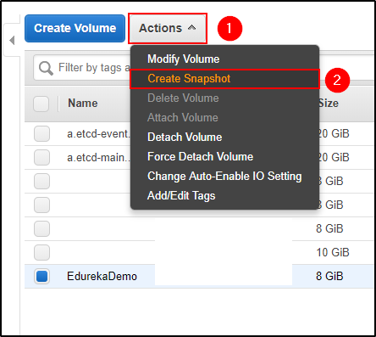Click the 10 GiB size cell
Image resolution: width=376 pixels, height=337 pixels.
pyautogui.click(x=333, y=252)
